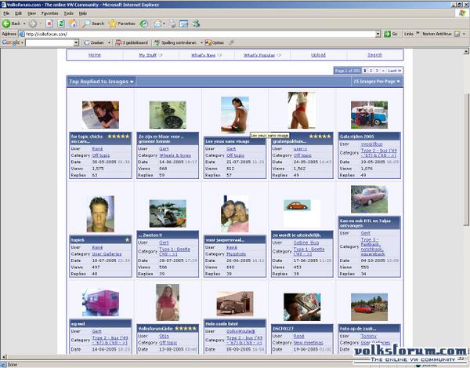
Task: Open the Search pane magnifier icon
Action: tap(86, 24)
